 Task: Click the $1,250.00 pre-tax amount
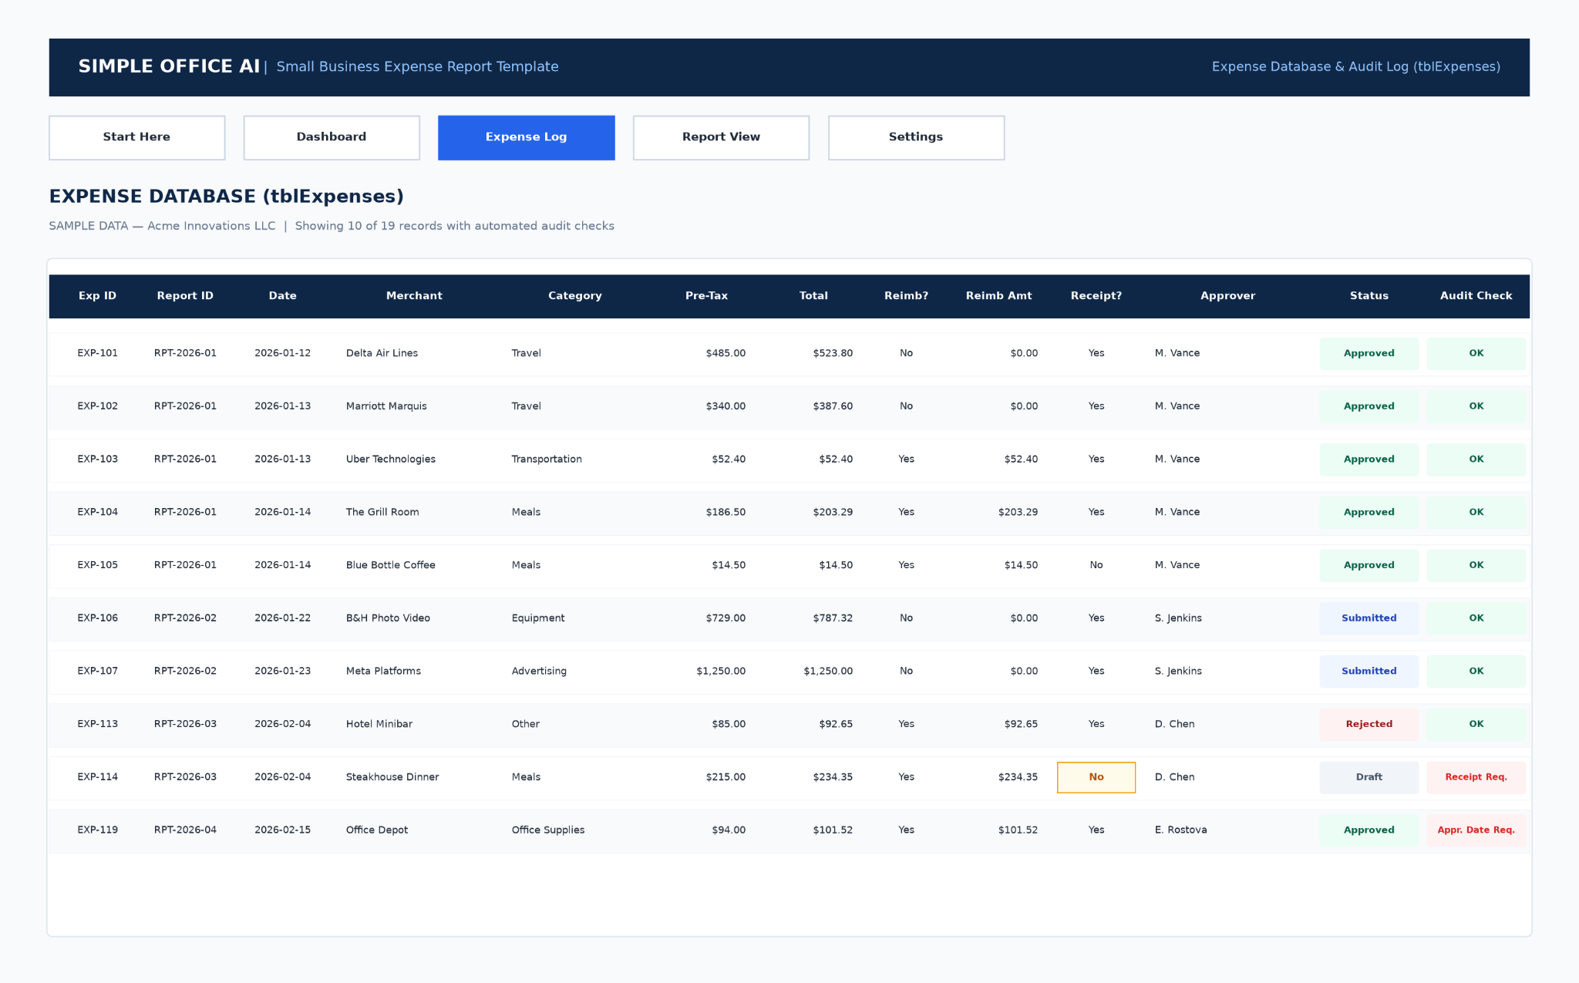click(721, 672)
